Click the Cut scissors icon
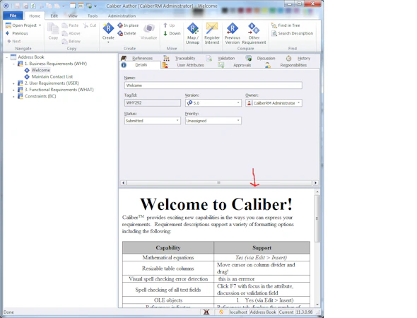The height and width of the screenshot is (318, 417). [x=86, y=25]
